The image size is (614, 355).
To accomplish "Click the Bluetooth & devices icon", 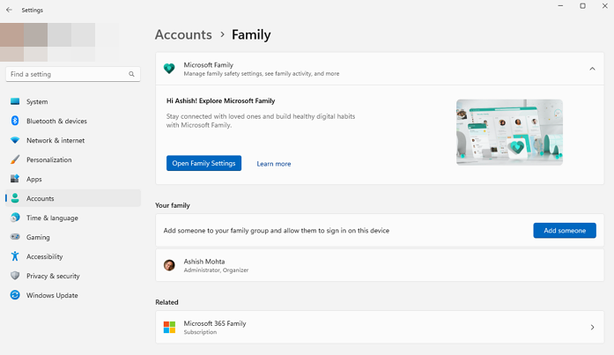I will tap(15, 121).
